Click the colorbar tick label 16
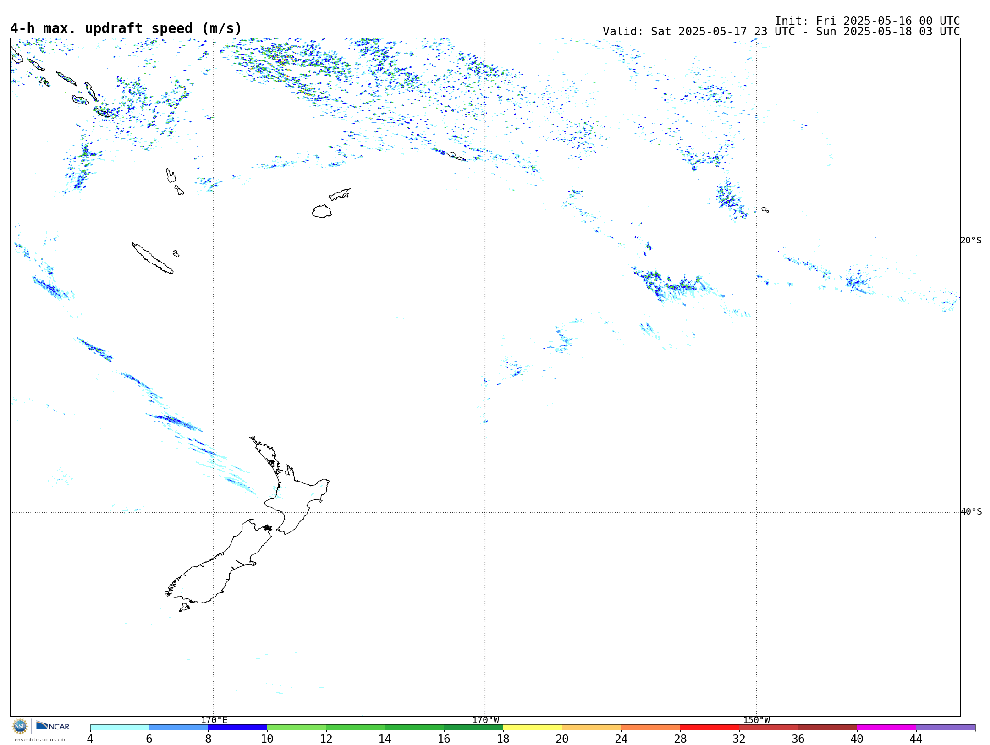The height and width of the screenshot is (745, 990). tap(444, 739)
